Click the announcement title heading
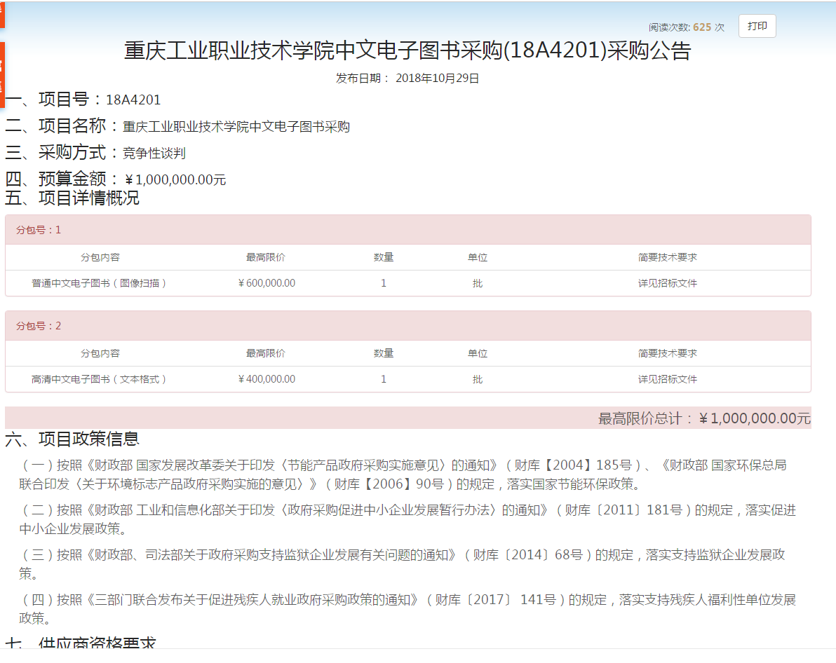The image size is (836, 663). [x=407, y=51]
